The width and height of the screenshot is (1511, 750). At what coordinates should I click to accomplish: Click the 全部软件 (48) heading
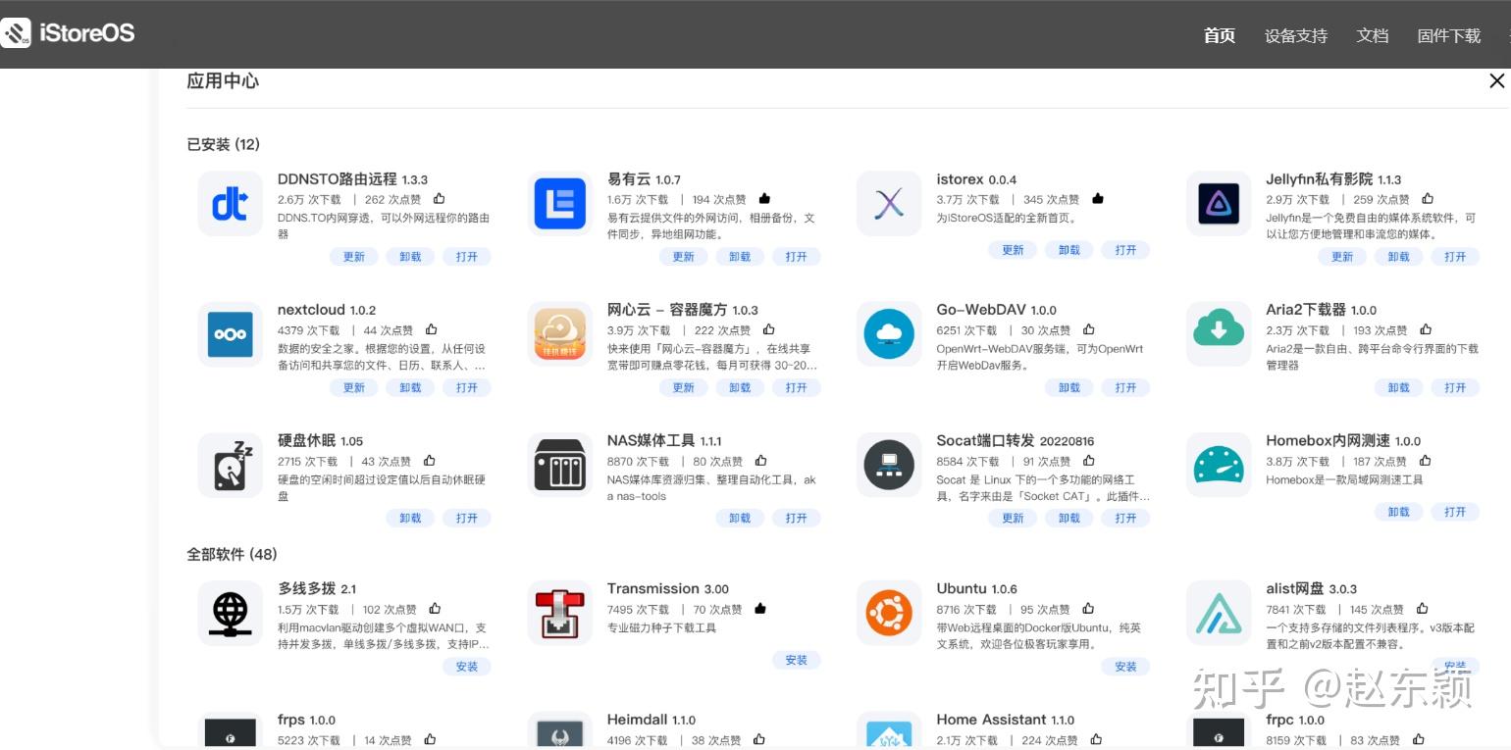(233, 554)
